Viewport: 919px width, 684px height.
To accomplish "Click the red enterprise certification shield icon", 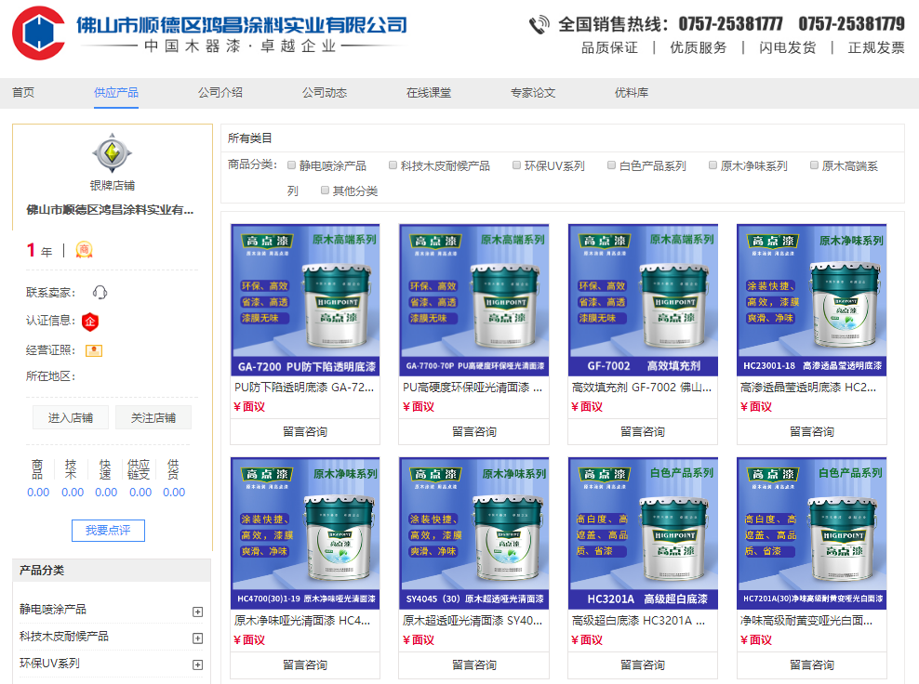I will click(90, 322).
